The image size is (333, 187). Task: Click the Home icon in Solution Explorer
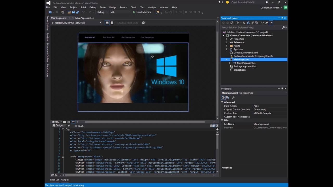pyautogui.click(x=232, y=23)
